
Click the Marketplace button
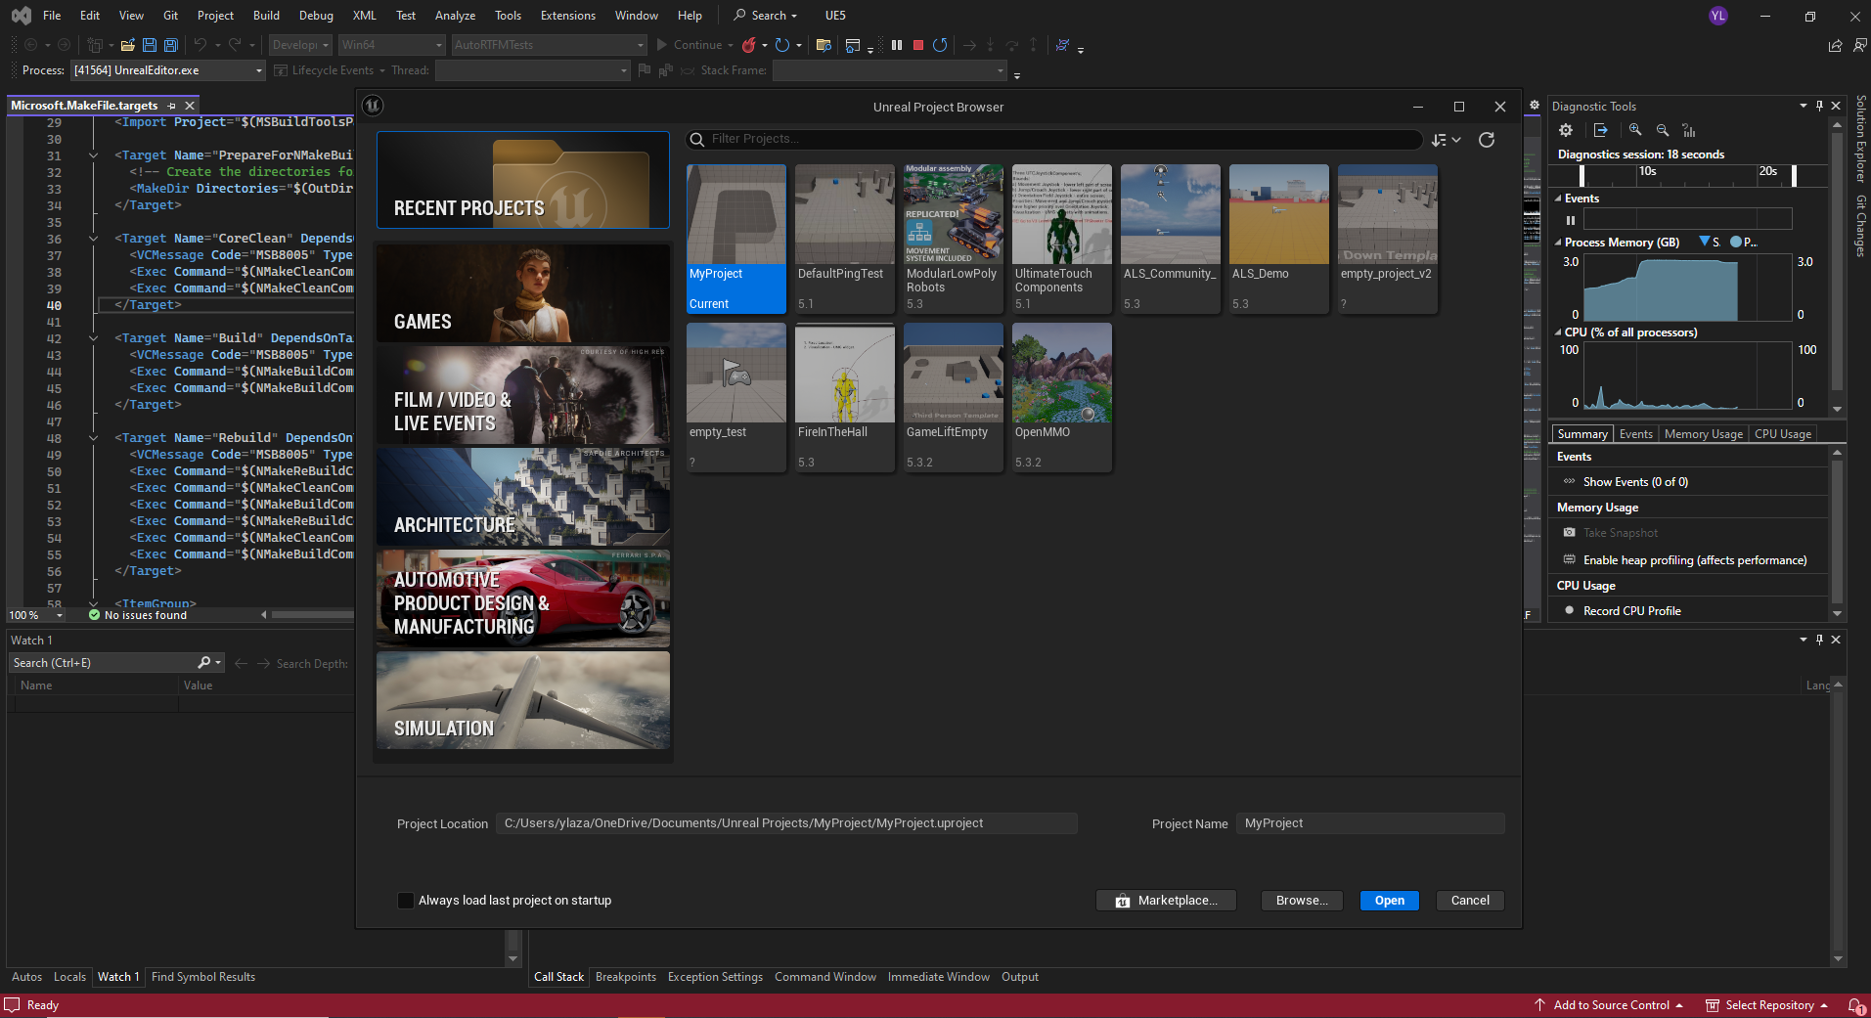pos(1166,901)
